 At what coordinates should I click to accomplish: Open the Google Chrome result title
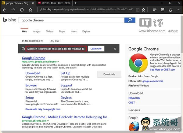point(33,58)
